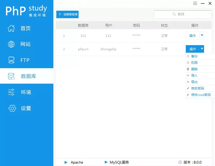Click the search magnifier icon
This screenshot has width=215, height=166.
[x=174, y=14]
